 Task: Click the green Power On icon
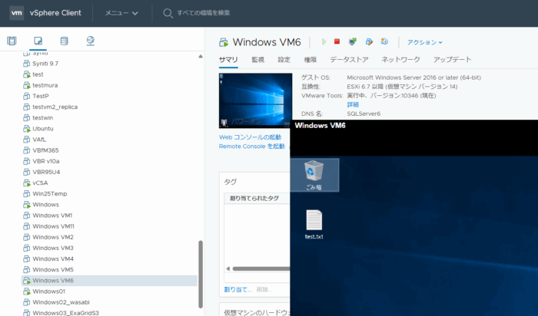pyautogui.click(x=324, y=42)
